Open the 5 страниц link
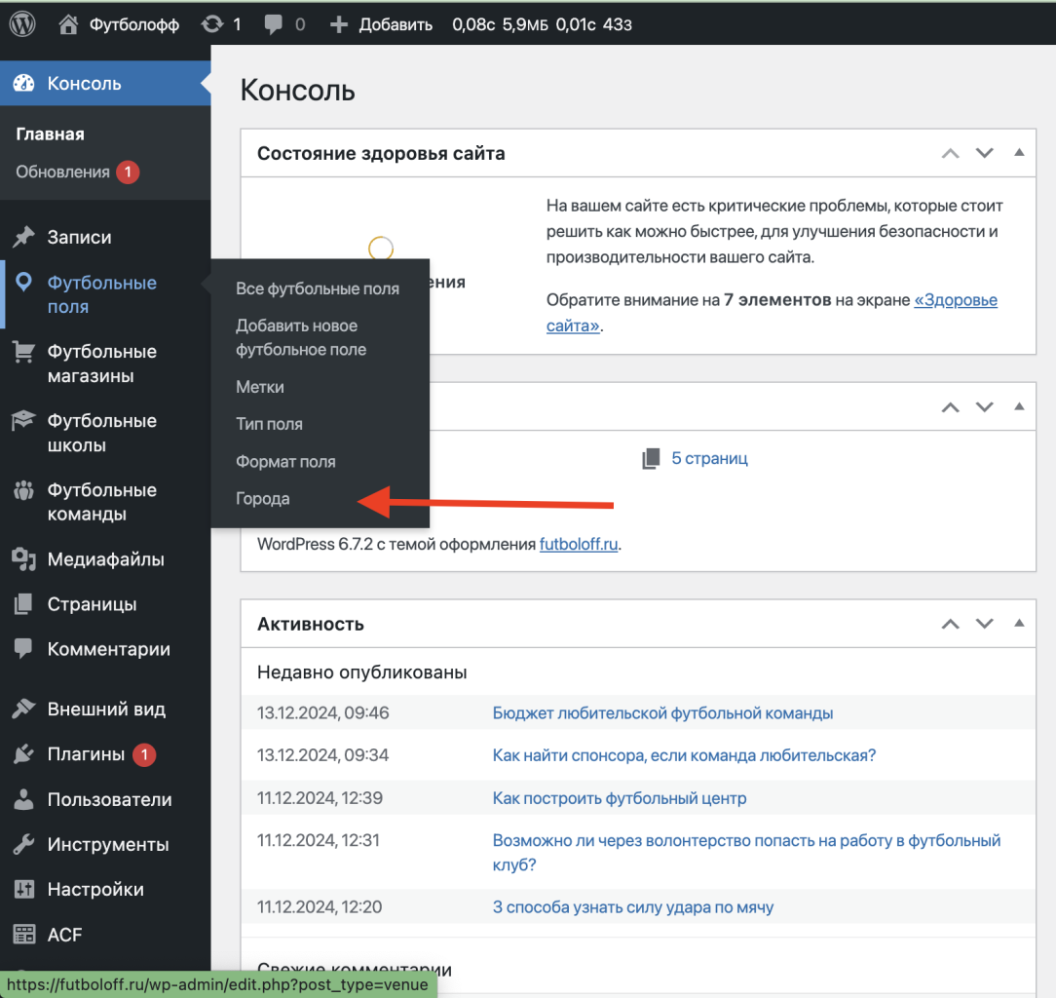The width and height of the screenshot is (1056, 998). point(709,458)
